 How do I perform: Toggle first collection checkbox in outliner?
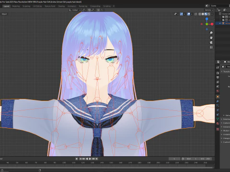223,17
